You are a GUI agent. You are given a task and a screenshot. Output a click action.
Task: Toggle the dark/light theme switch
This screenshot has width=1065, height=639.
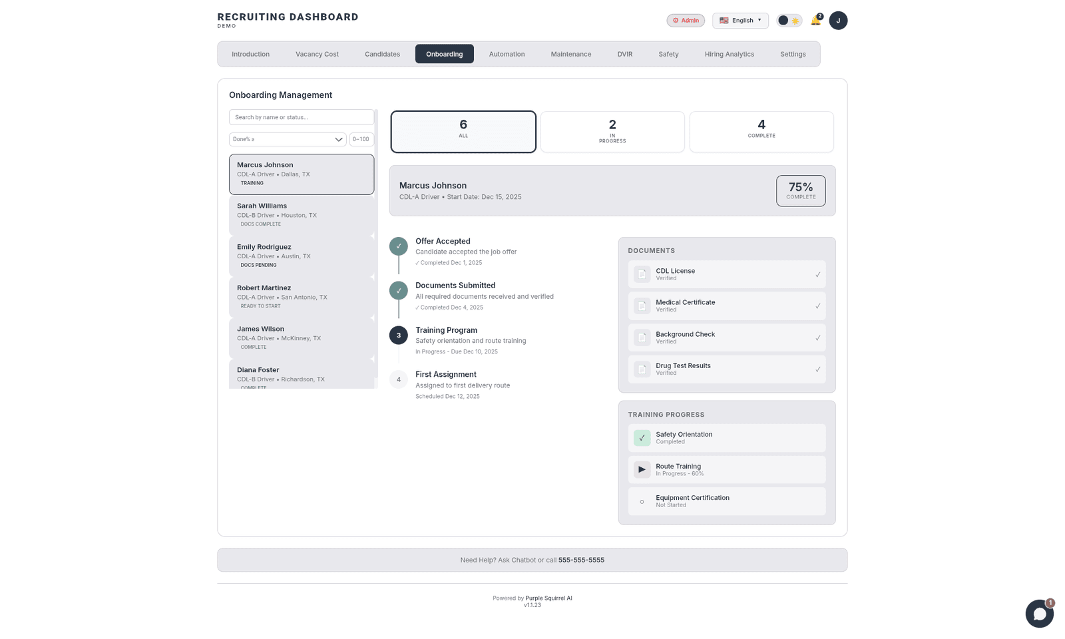click(x=789, y=21)
